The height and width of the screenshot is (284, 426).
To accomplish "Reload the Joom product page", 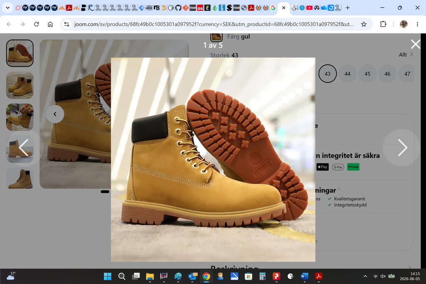I will 37,24.
